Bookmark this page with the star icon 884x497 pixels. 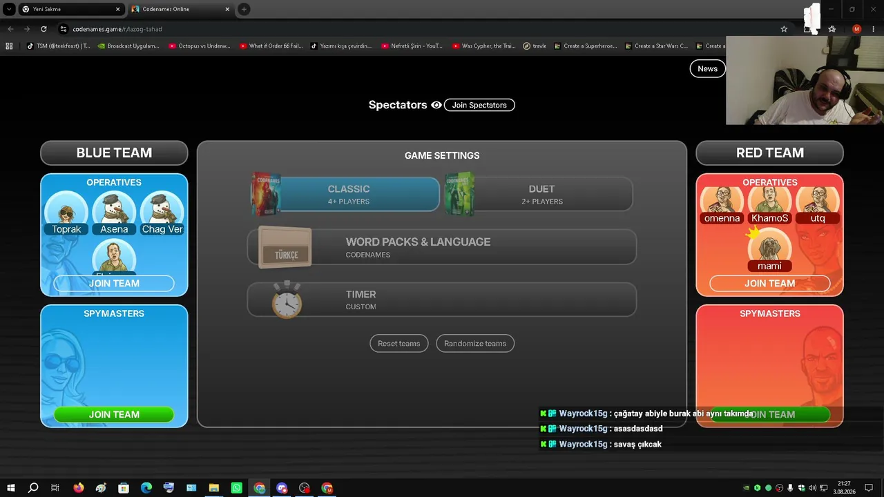(784, 29)
